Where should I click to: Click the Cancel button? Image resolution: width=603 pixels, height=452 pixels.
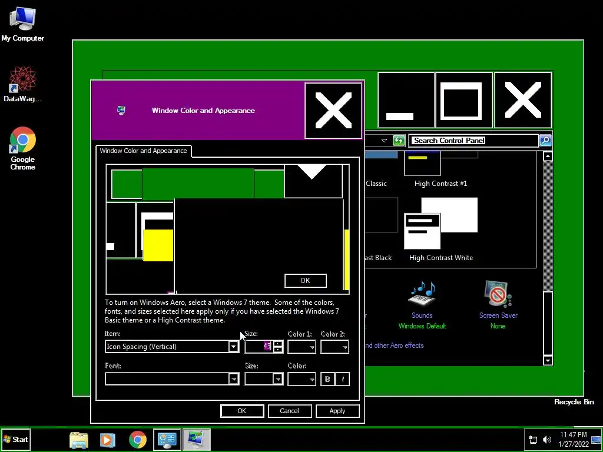coord(289,411)
